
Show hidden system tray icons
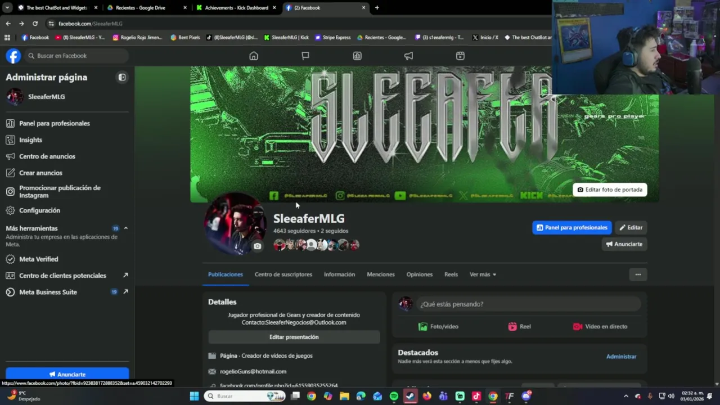pyautogui.click(x=625, y=396)
